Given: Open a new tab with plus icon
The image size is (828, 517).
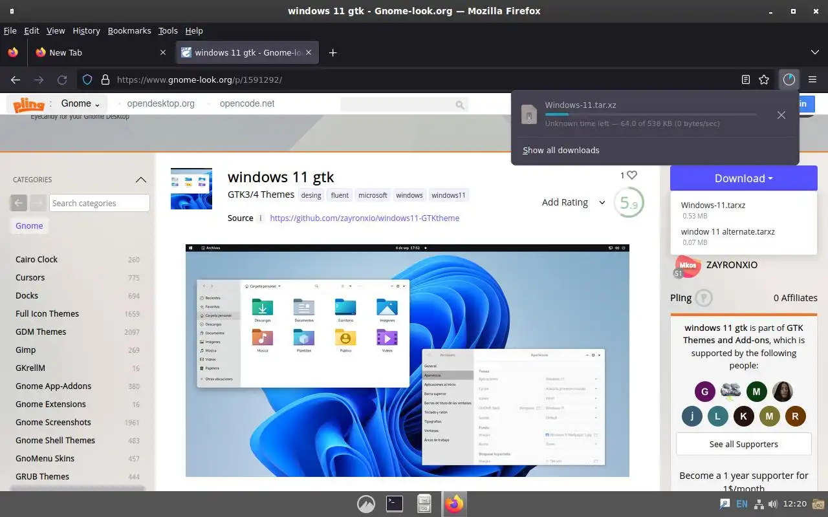Looking at the screenshot, I should (x=332, y=52).
